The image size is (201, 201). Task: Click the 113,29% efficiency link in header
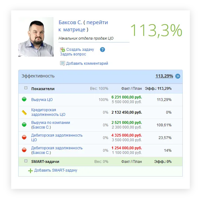(x=164, y=76)
